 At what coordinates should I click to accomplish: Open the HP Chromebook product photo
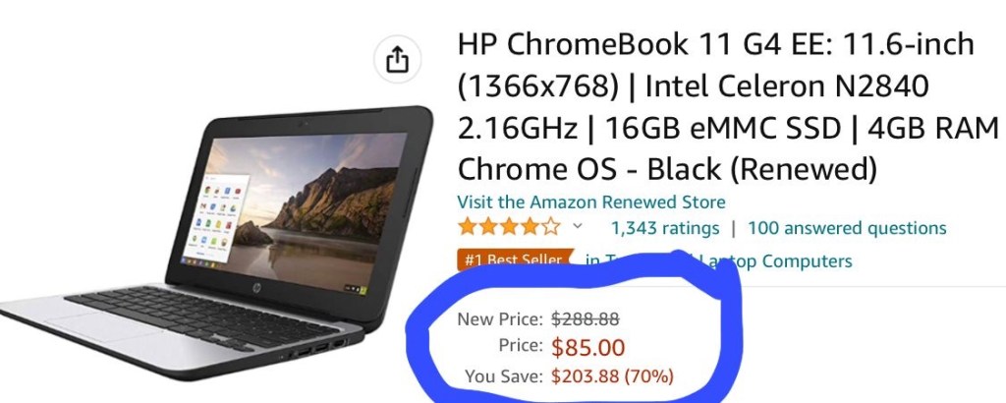point(215,243)
